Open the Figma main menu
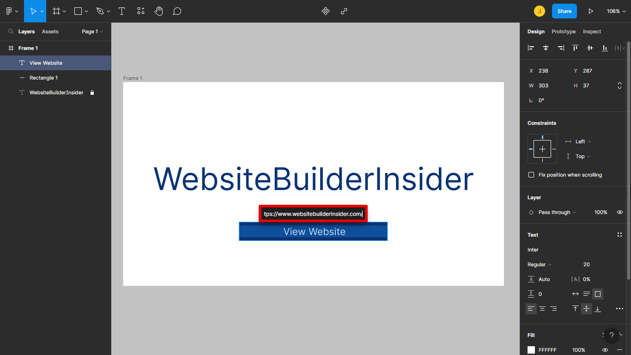 11,11
